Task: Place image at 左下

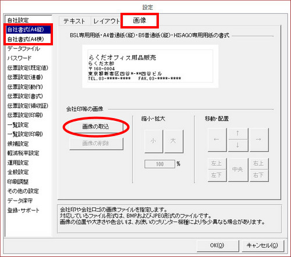Action: point(217,176)
